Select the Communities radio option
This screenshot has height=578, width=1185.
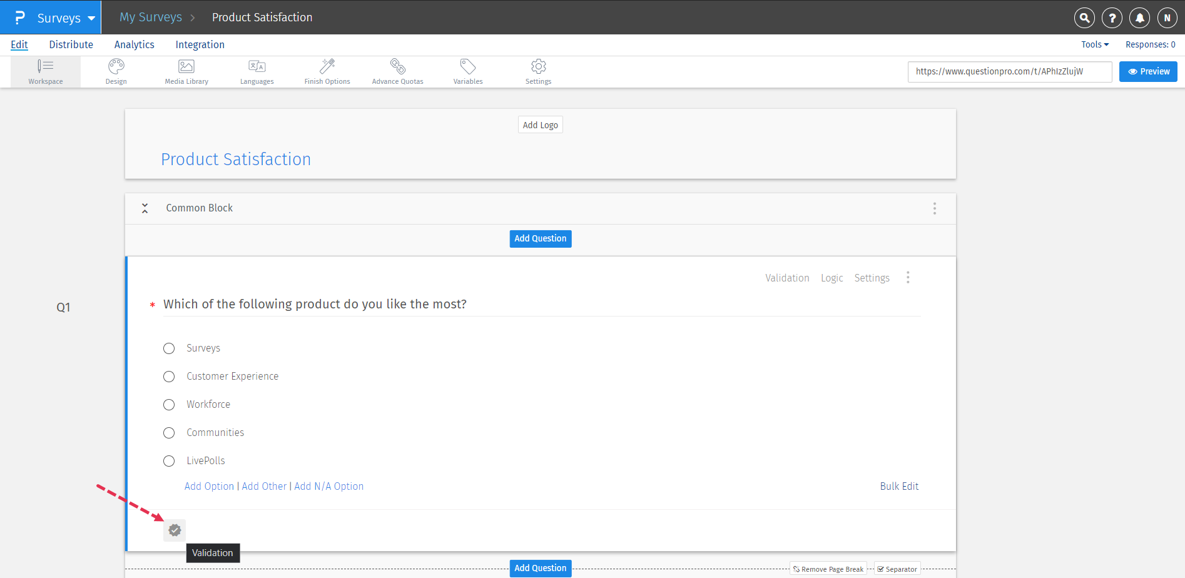click(x=169, y=433)
